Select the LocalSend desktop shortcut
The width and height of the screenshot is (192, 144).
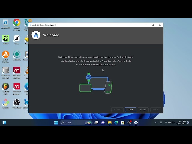pyautogui.click(x=17, y=56)
